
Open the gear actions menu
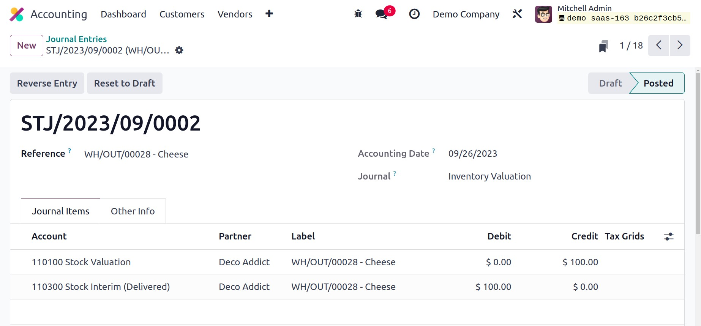coord(179,50)
